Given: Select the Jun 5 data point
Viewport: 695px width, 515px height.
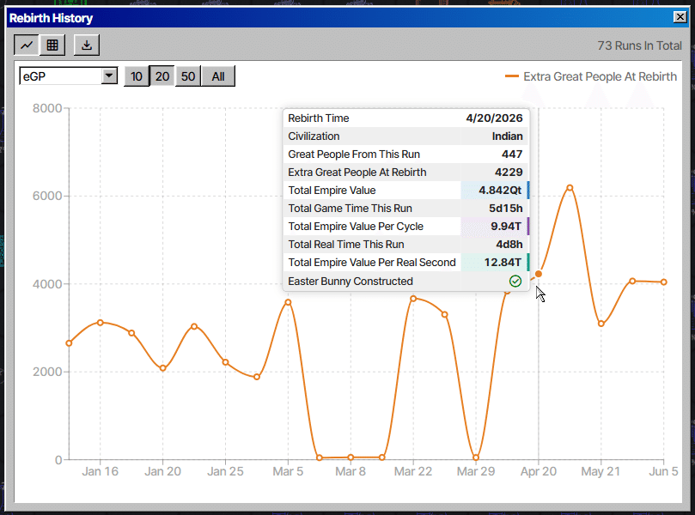Looking at the screenshot, I should click(663, 282).
